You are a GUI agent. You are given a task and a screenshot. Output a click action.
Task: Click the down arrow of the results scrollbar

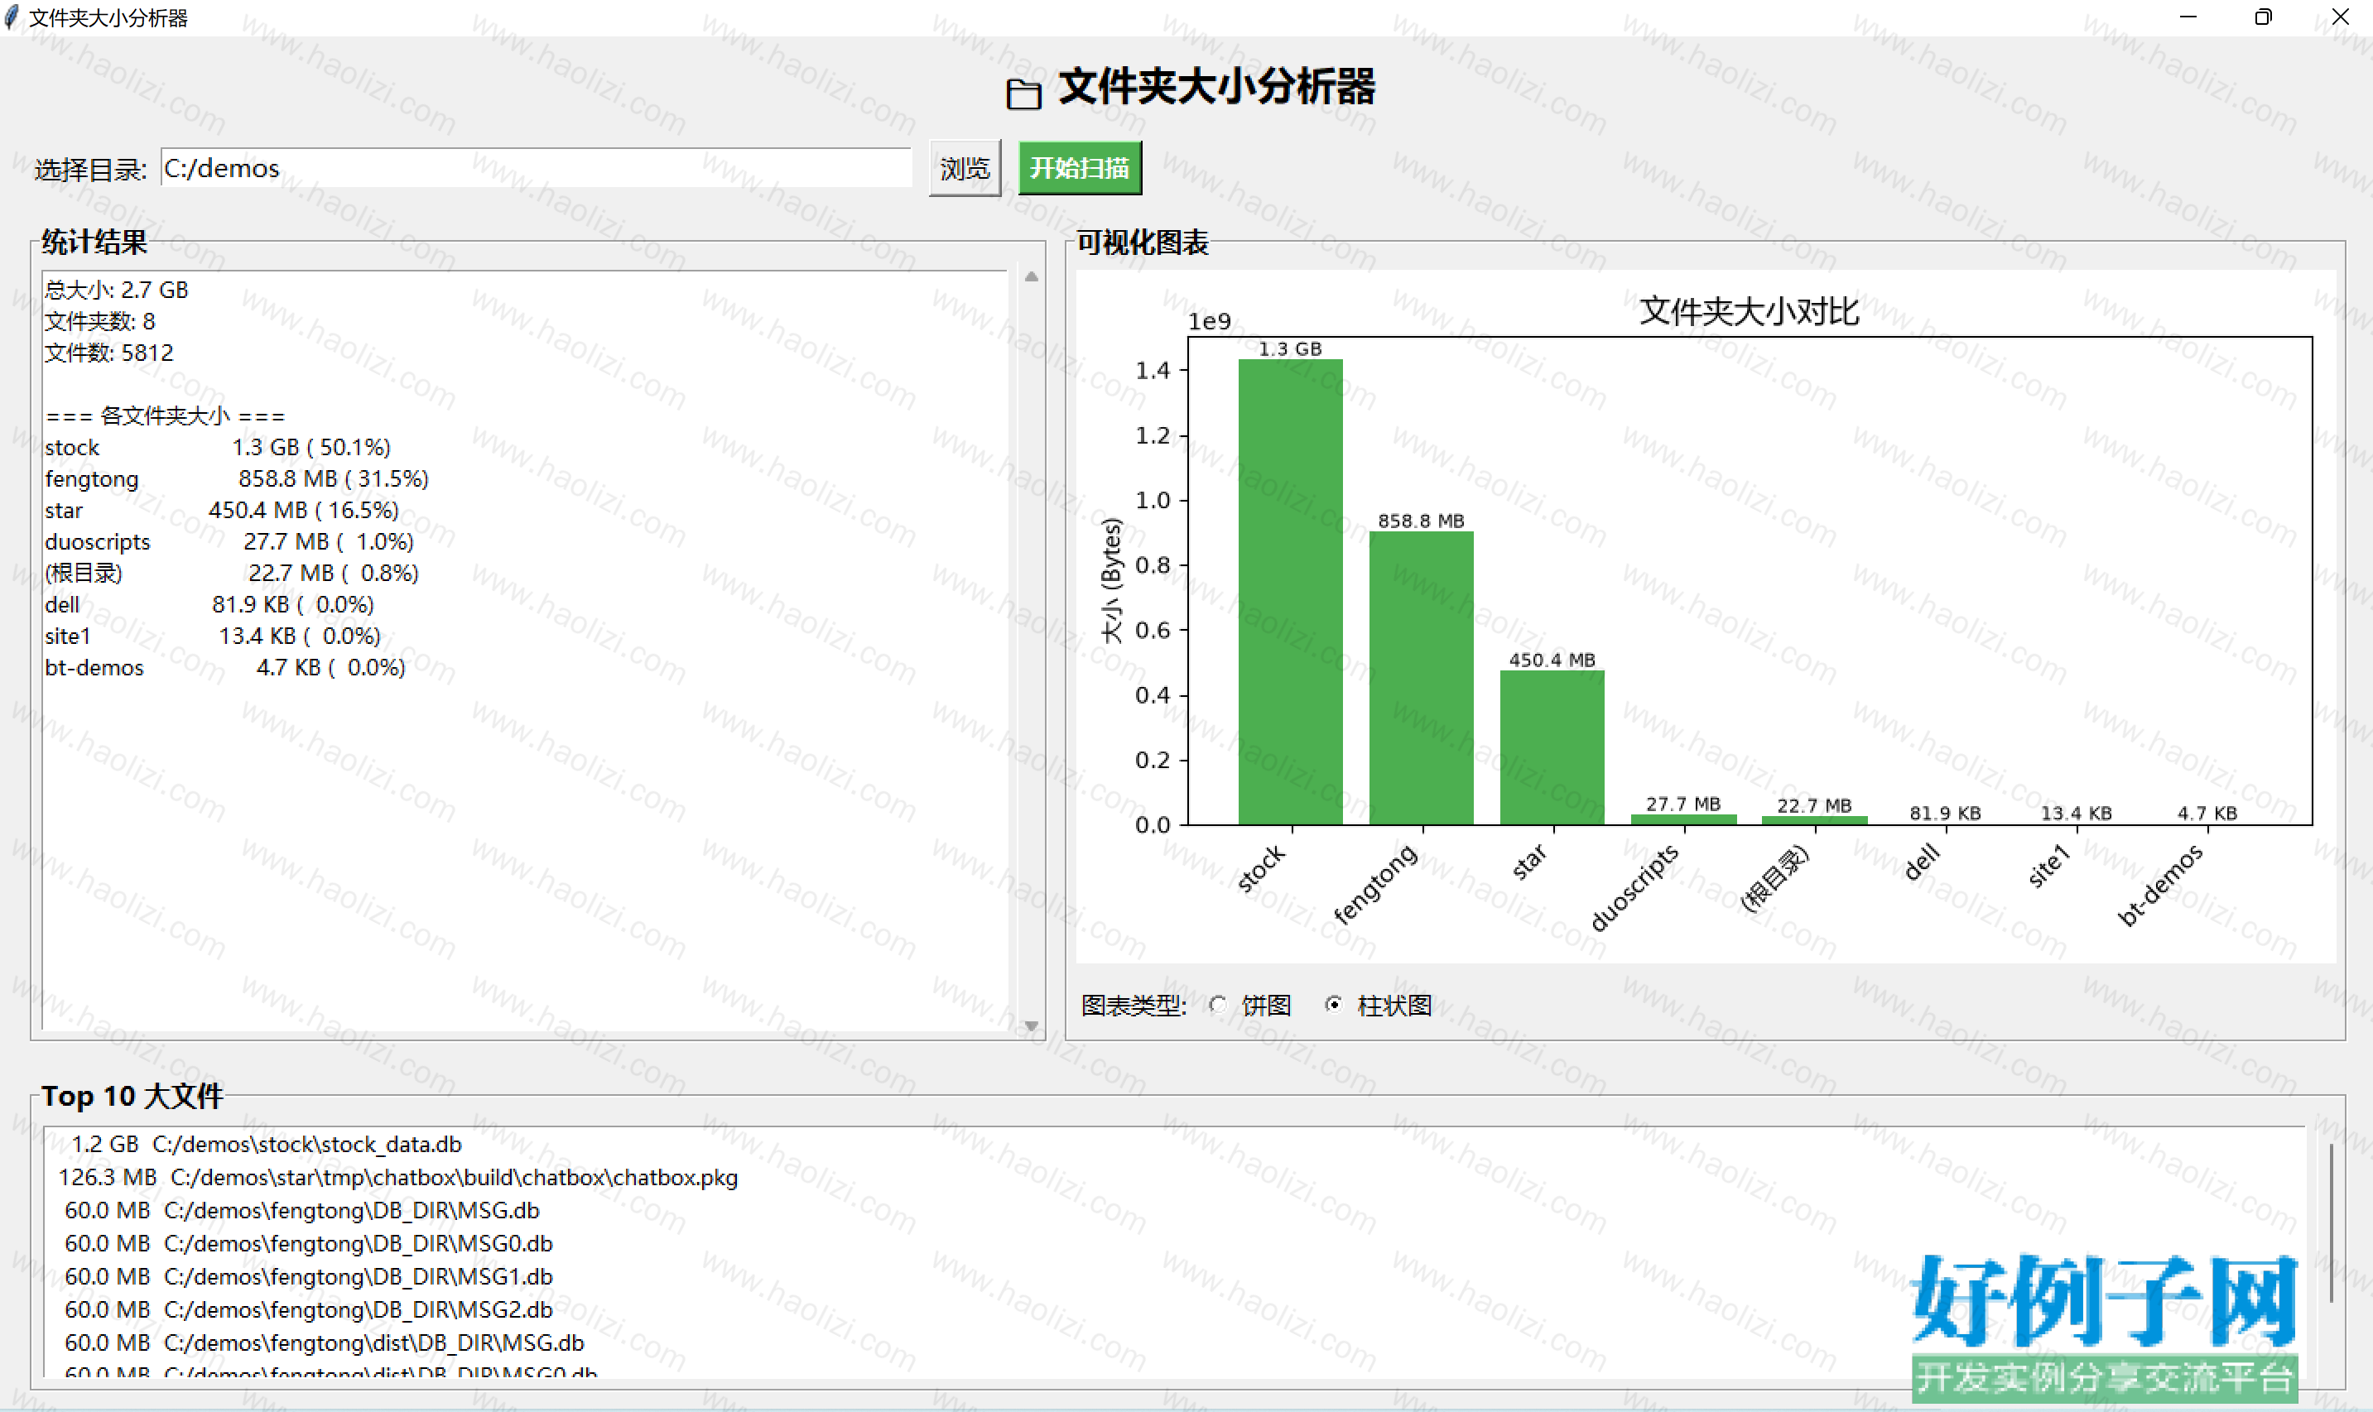(x=1031, y=1025)
